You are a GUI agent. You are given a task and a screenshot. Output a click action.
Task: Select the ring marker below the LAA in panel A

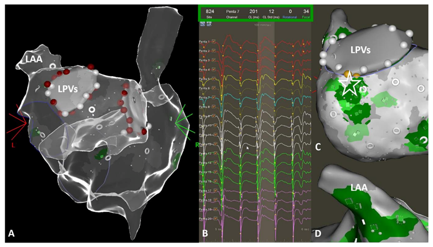52,66
